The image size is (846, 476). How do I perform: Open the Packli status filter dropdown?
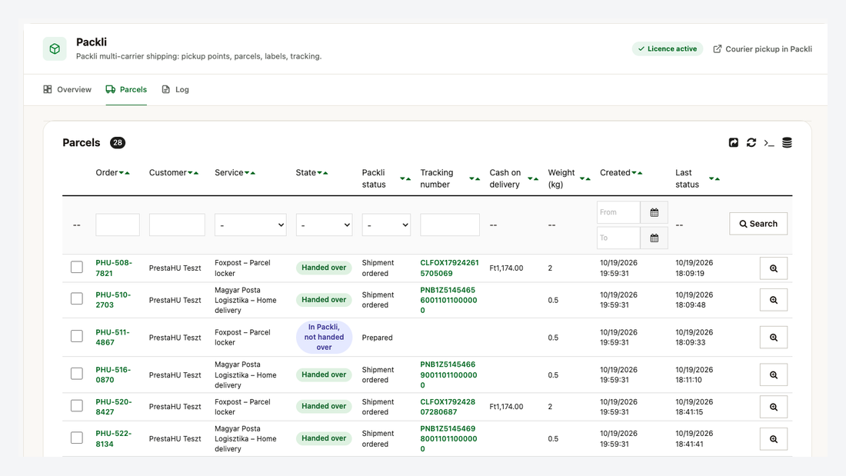(x=386, y=225)
